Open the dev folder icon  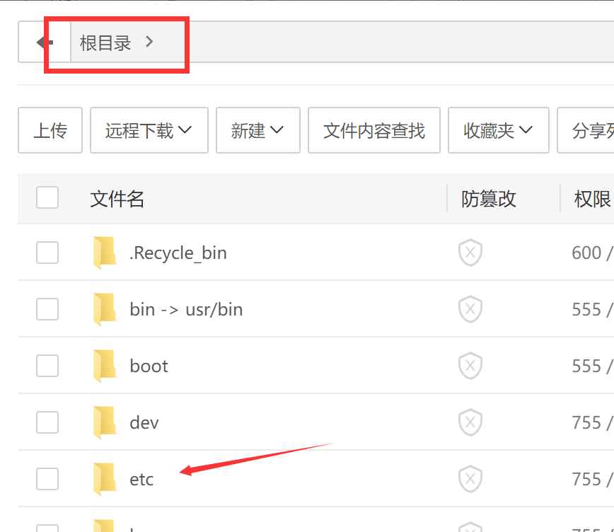tap(105, 422)
